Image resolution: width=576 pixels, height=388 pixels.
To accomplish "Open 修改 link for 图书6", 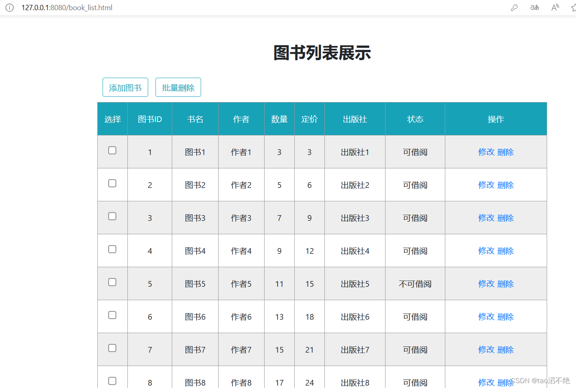I will click(x=486, y=317).
